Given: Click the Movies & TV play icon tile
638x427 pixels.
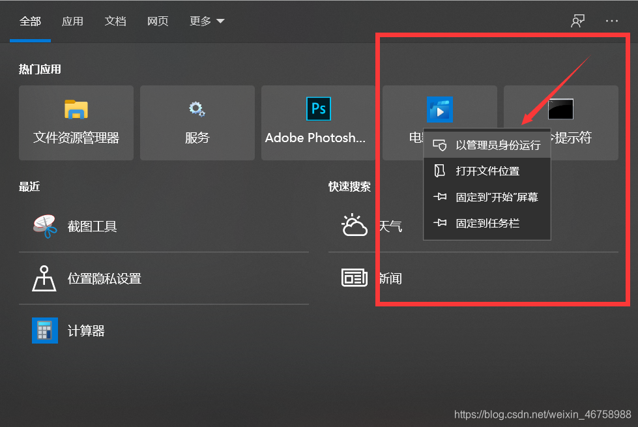Looking at the screenshot, I should (x=439, y=110).
